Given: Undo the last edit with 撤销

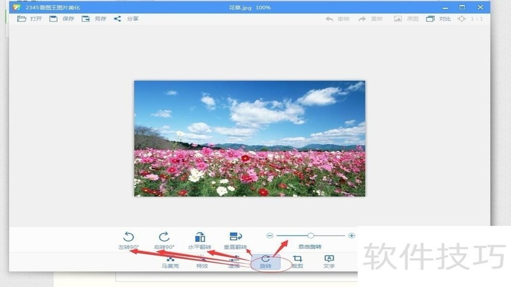Looking at the screenshot, I should (x=337, y=19).
